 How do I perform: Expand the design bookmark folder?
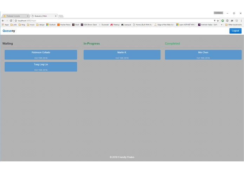(40, 25)
